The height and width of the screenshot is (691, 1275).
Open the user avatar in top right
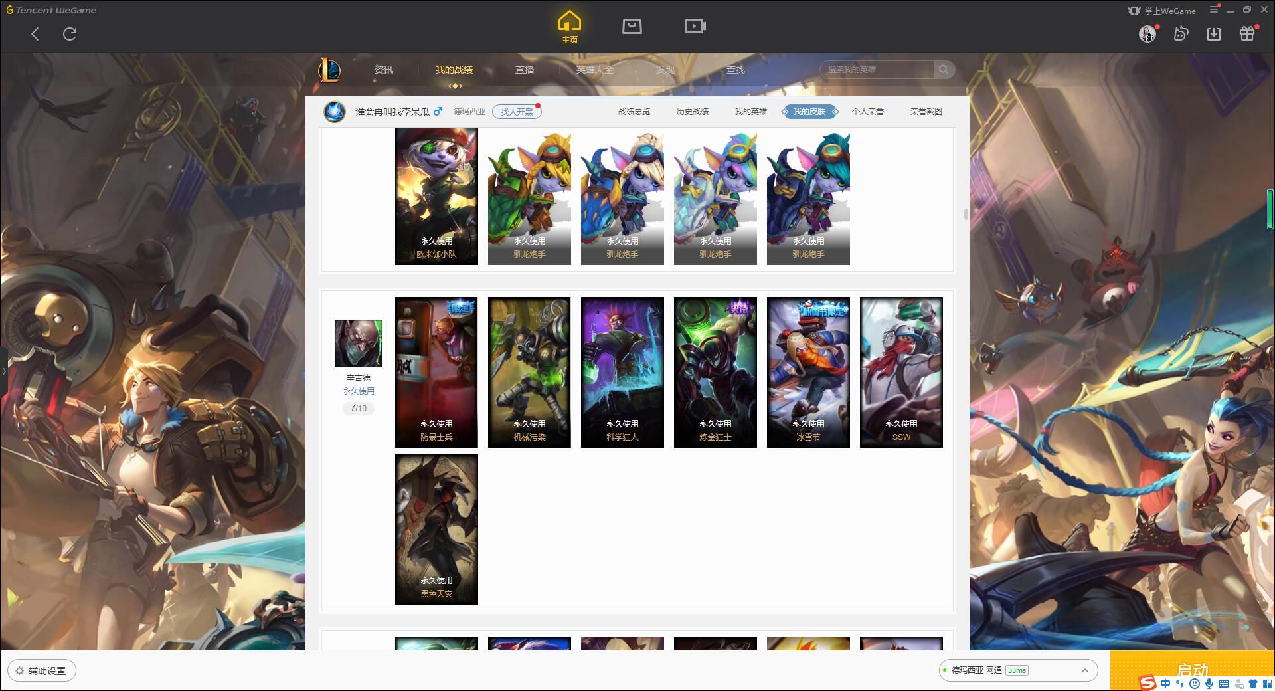coord(1147,33)
